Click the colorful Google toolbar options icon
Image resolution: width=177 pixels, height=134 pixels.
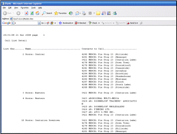pos(52,23)
